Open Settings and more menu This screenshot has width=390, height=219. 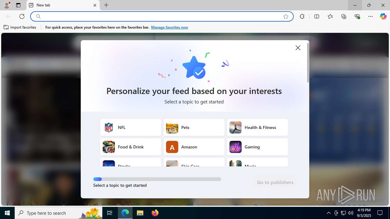point(370,16)
